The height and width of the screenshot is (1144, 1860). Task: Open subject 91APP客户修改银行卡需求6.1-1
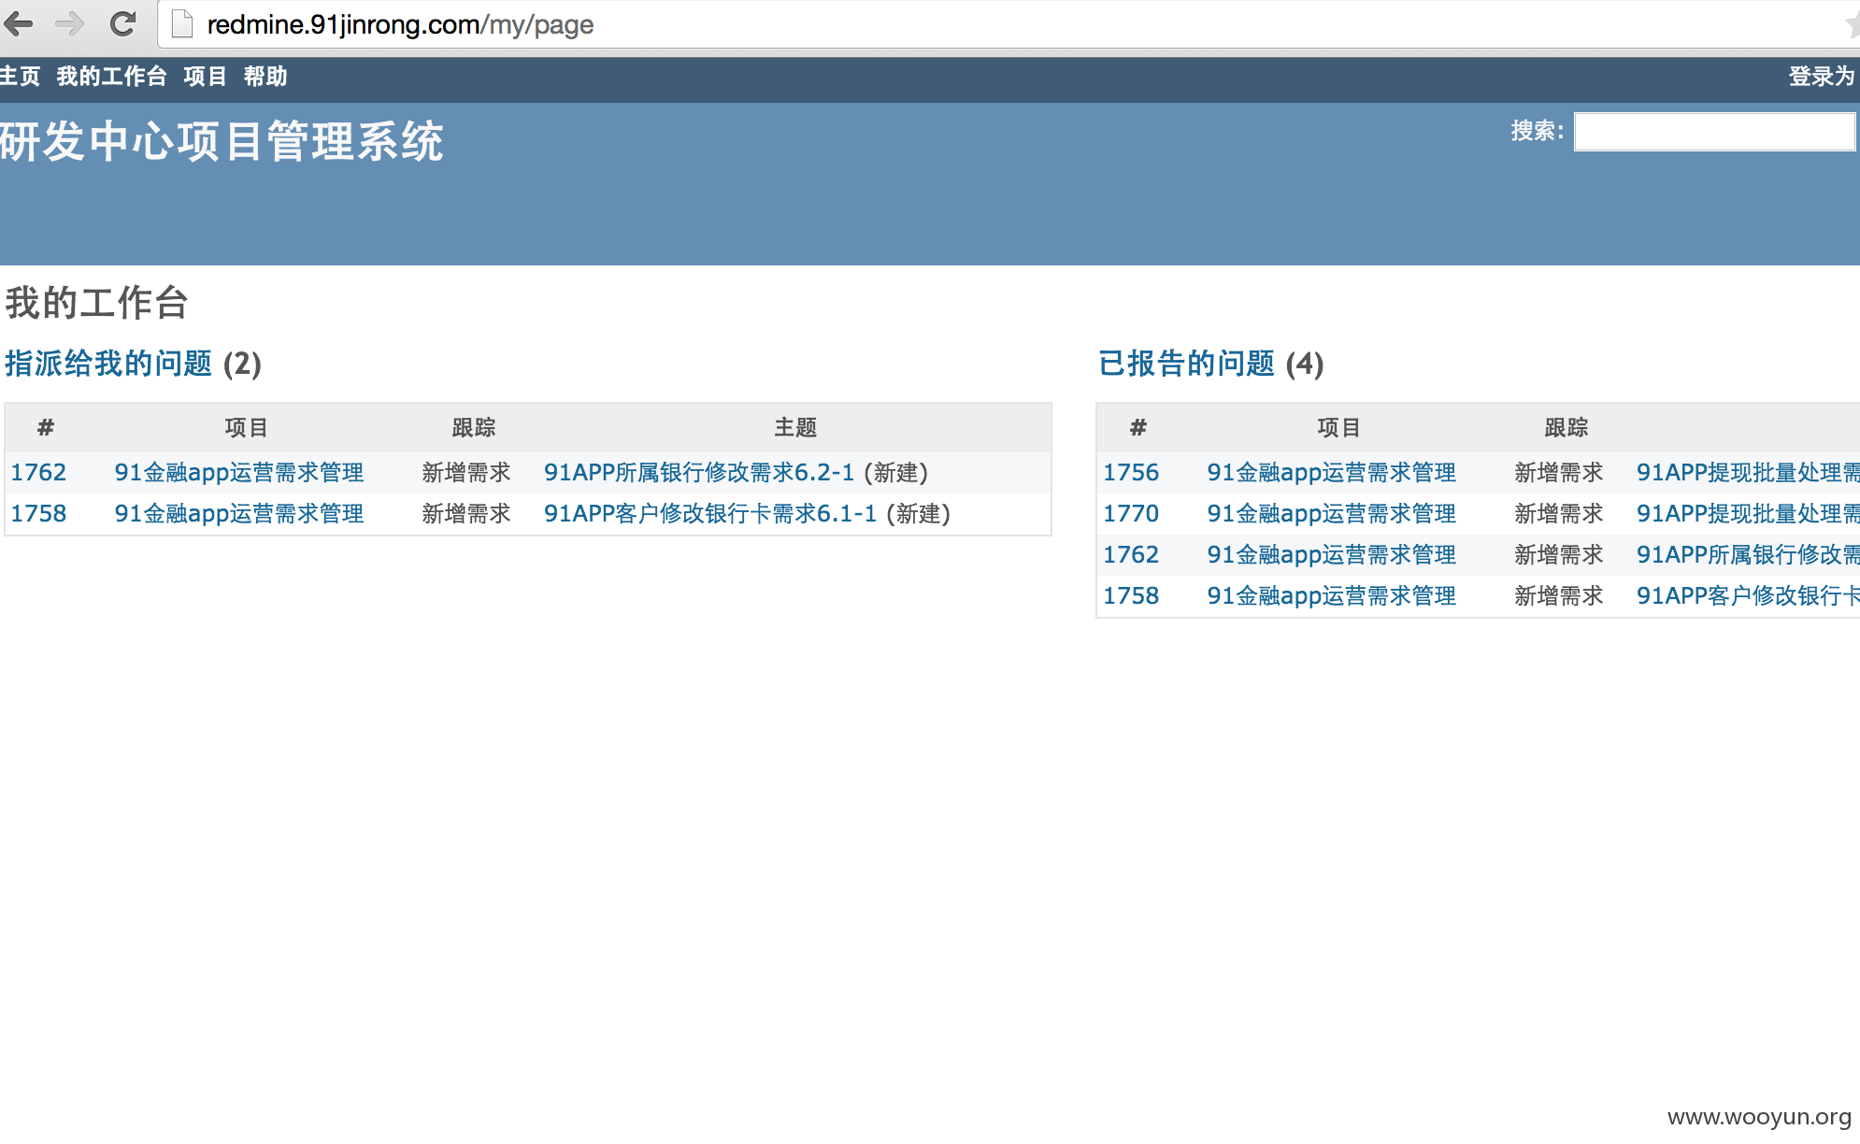pyautogui.click(x=710, y=514)
